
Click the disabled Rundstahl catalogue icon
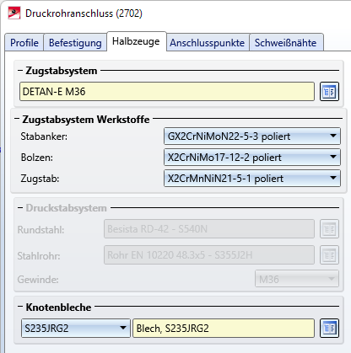pyautogui.click(x=329, y=229)
